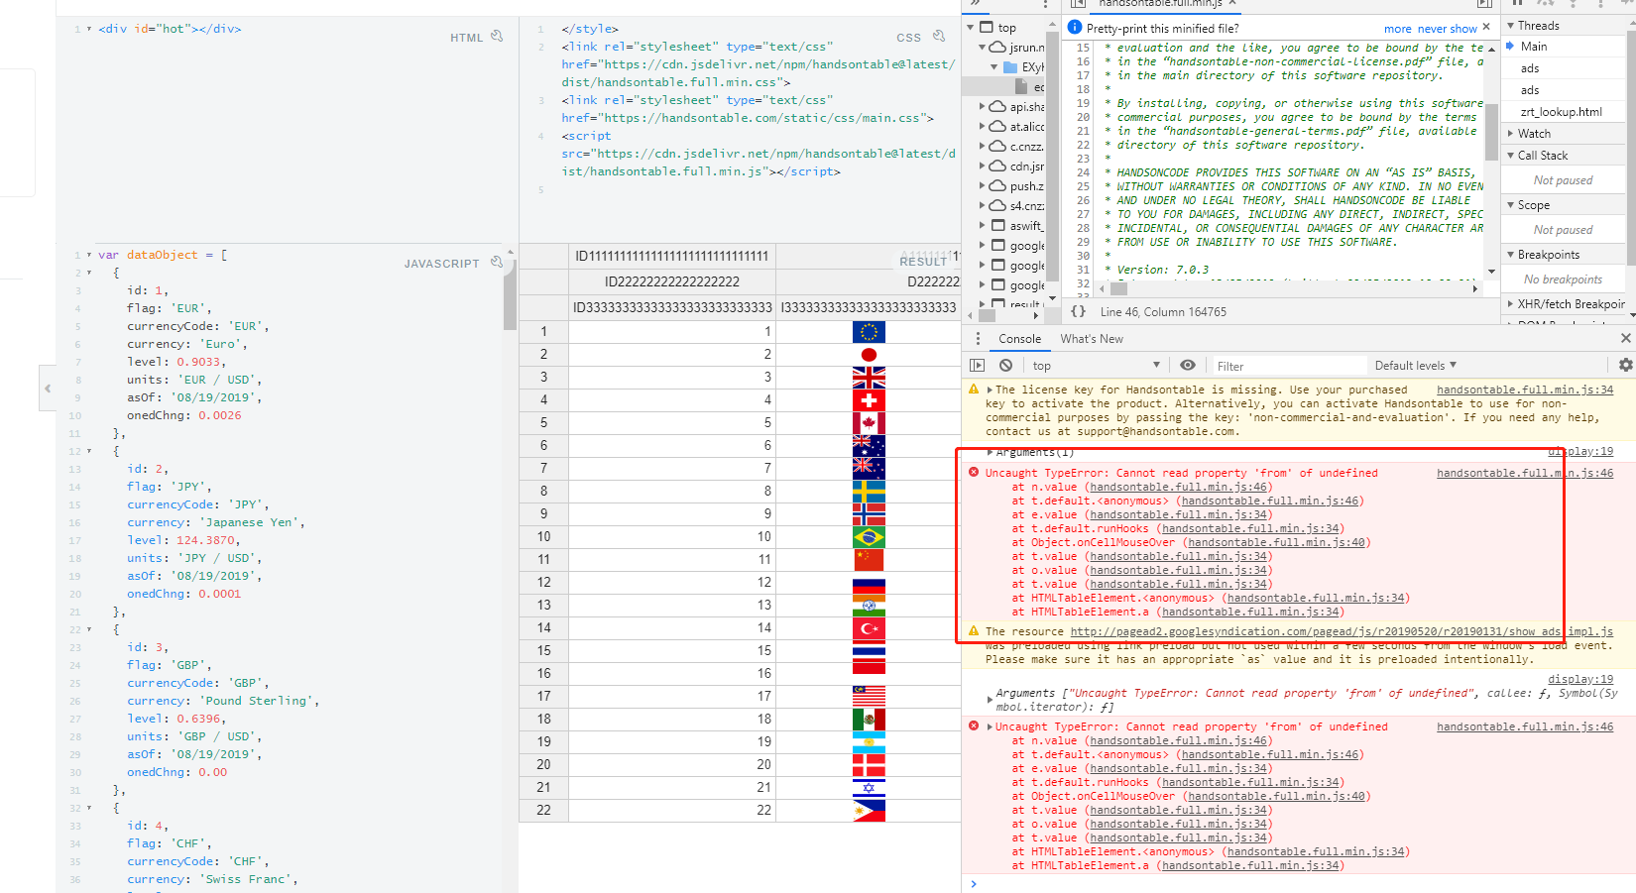Viewport: 1636px width, 893px height.
Task: Click the never show link on the banner
Action: click(1447, 28)
